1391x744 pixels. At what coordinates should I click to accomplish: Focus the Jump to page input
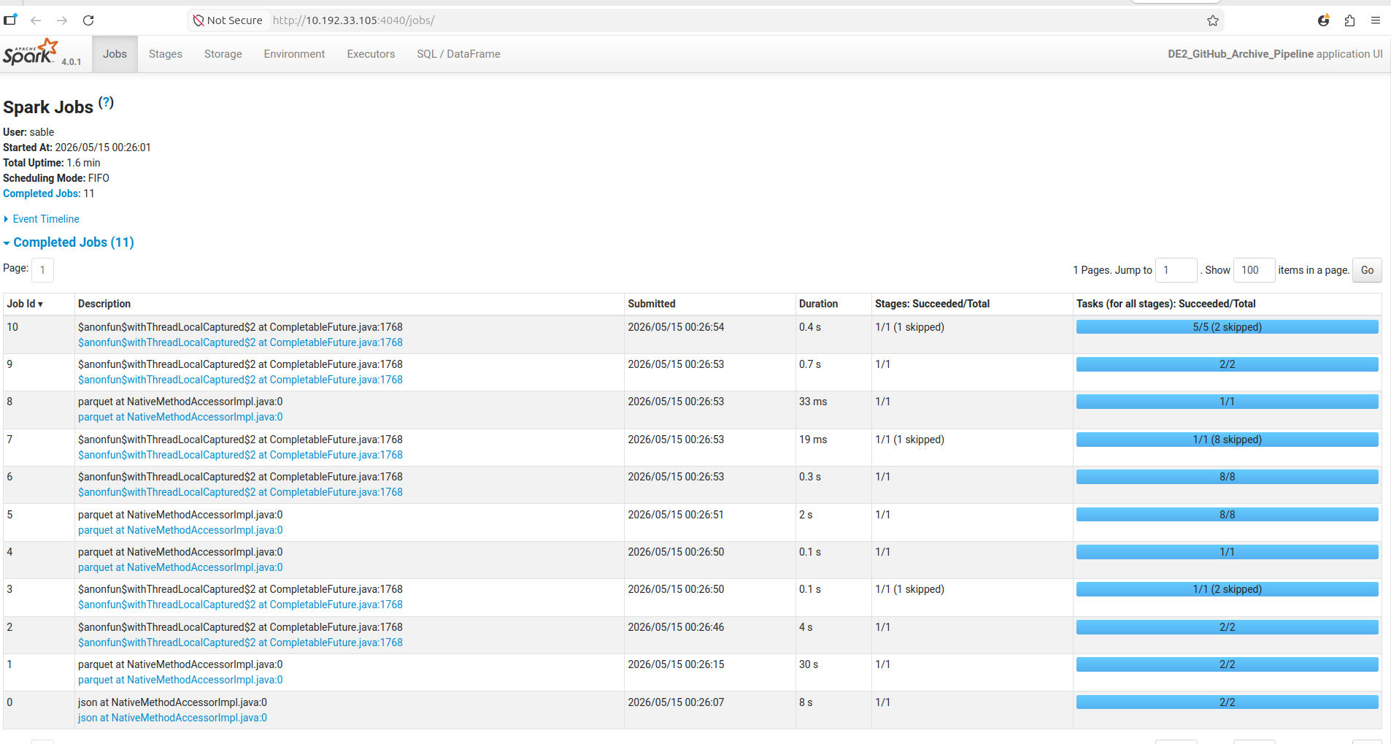click(1176, 270)
